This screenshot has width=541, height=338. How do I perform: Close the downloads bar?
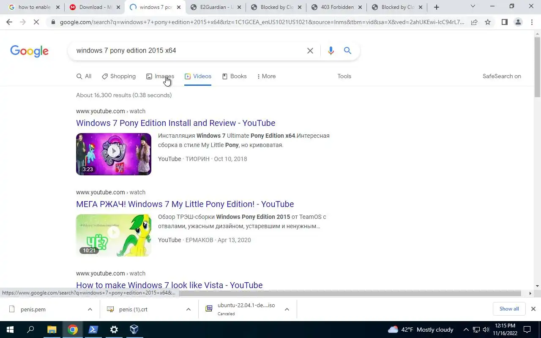[533, 309]
